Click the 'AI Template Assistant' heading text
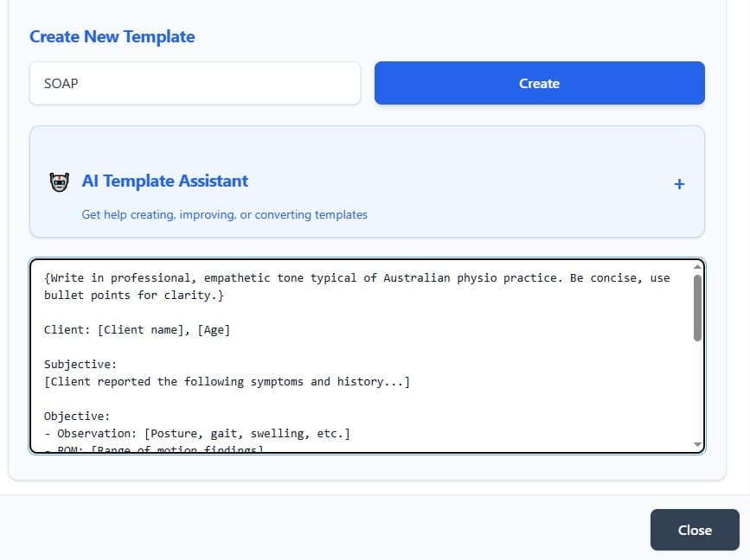This screenshot has height=560, width=750. tap(164, 181)
